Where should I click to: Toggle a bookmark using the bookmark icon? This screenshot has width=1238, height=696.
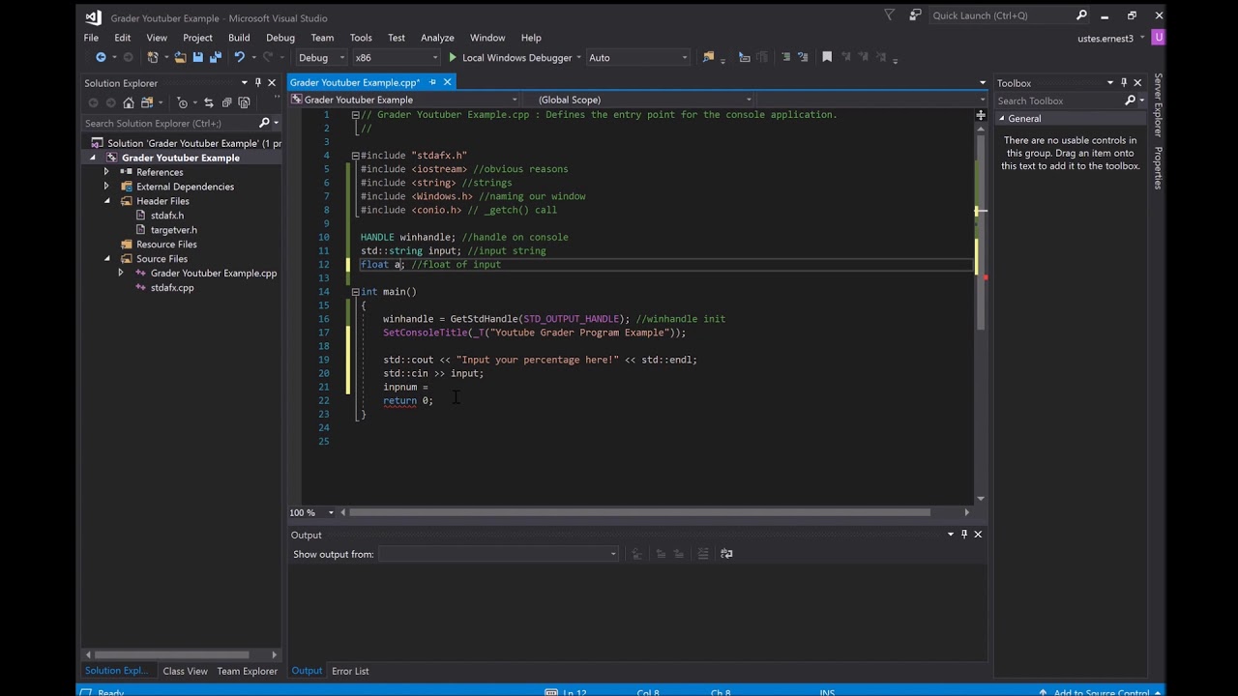(827, 58)
